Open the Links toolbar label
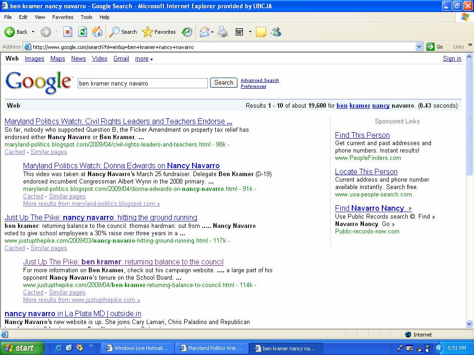Viewport: 474px width, 355px height. pos(458,47)
